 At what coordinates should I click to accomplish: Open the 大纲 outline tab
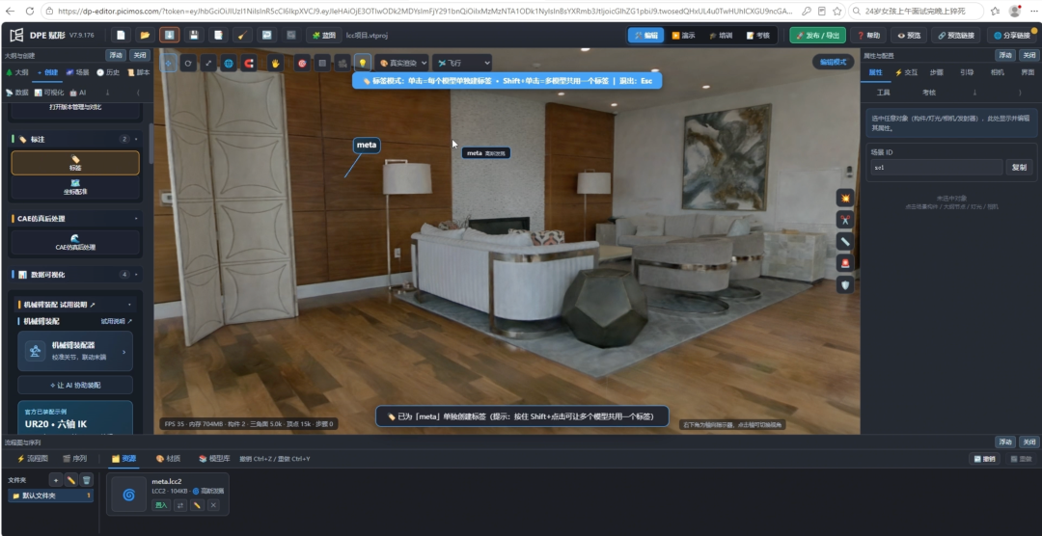pos(17,72)
